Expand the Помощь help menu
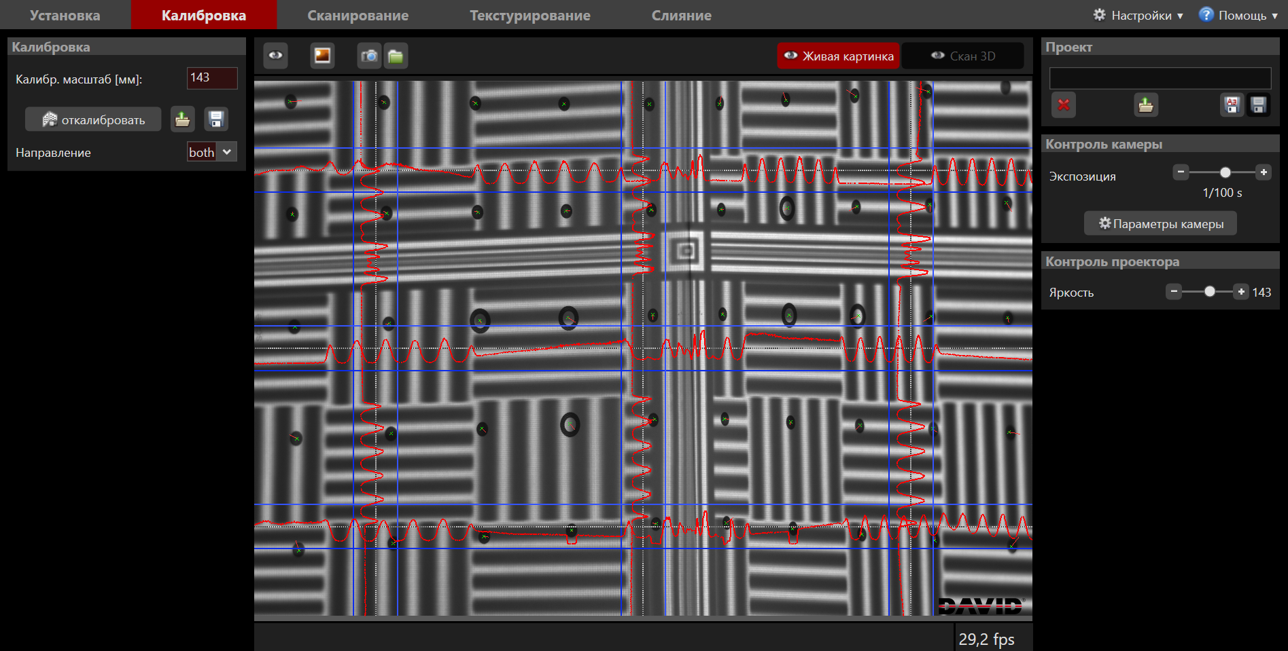This screenshot has width=1288, height=651. click(x=1238, y=15)
